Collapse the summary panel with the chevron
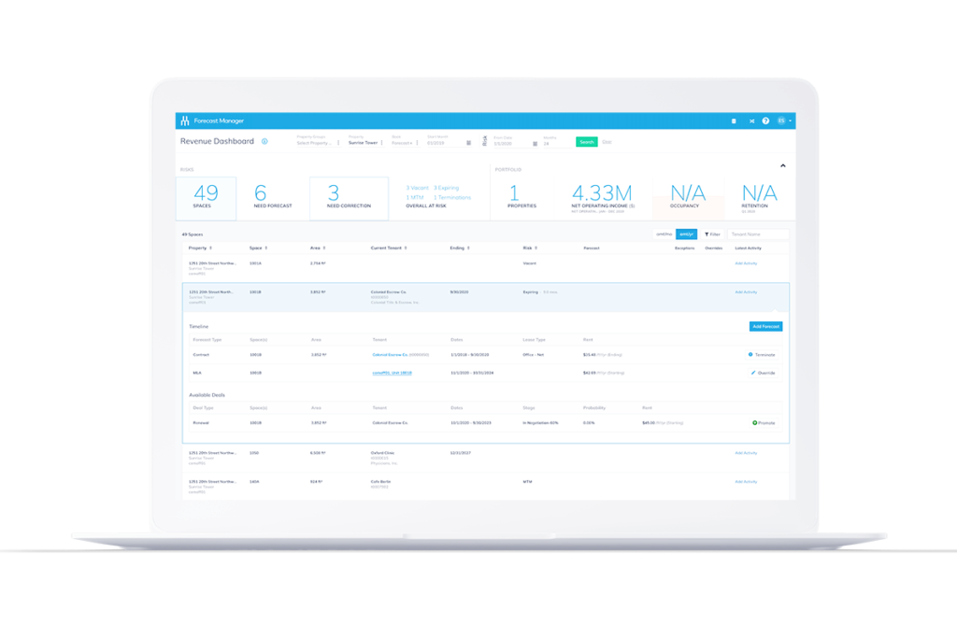The image size is (957, 638). click(x=782, y=165)
